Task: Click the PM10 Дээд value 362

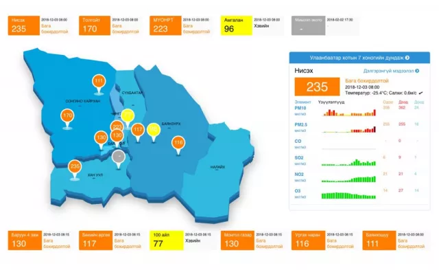Action: 402,108
